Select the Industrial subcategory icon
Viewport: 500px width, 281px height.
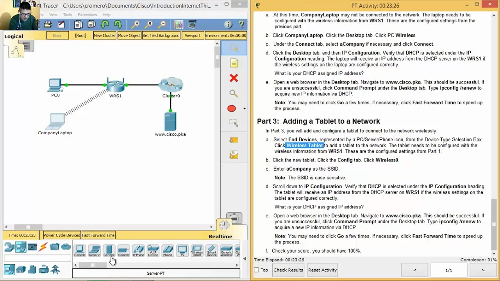coord(44,269)
